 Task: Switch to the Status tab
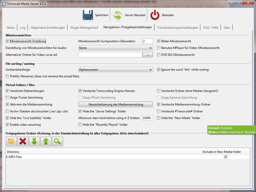tap(11, 28)
